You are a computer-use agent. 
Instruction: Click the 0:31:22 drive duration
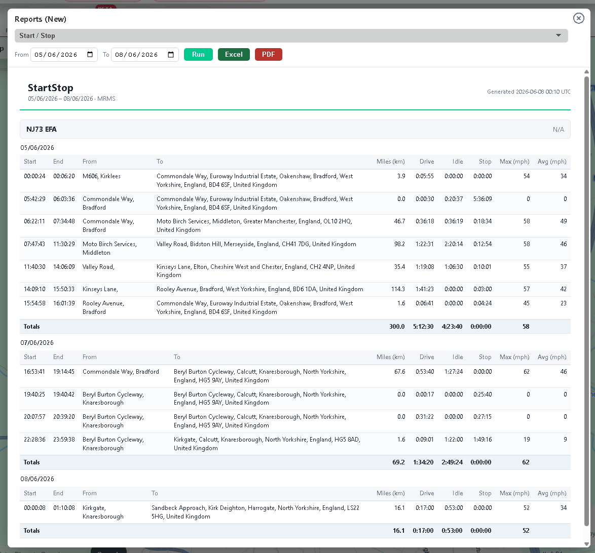click(x=425, y=417)
